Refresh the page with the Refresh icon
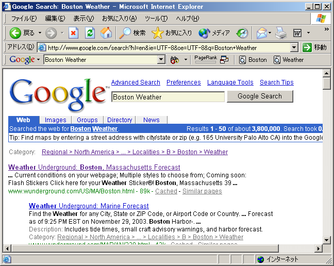The image size is (334, 266). [x=90, y=33]
